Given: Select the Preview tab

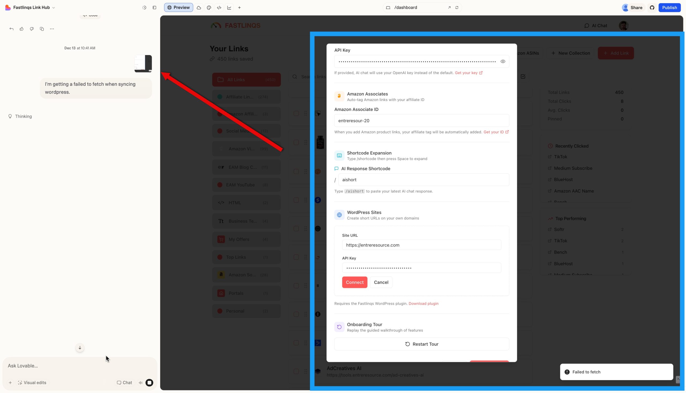Looking at the screenshot, I should tap(178, 7).
